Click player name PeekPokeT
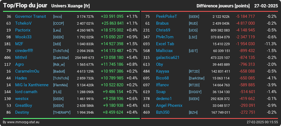 (x=167, y=16)
